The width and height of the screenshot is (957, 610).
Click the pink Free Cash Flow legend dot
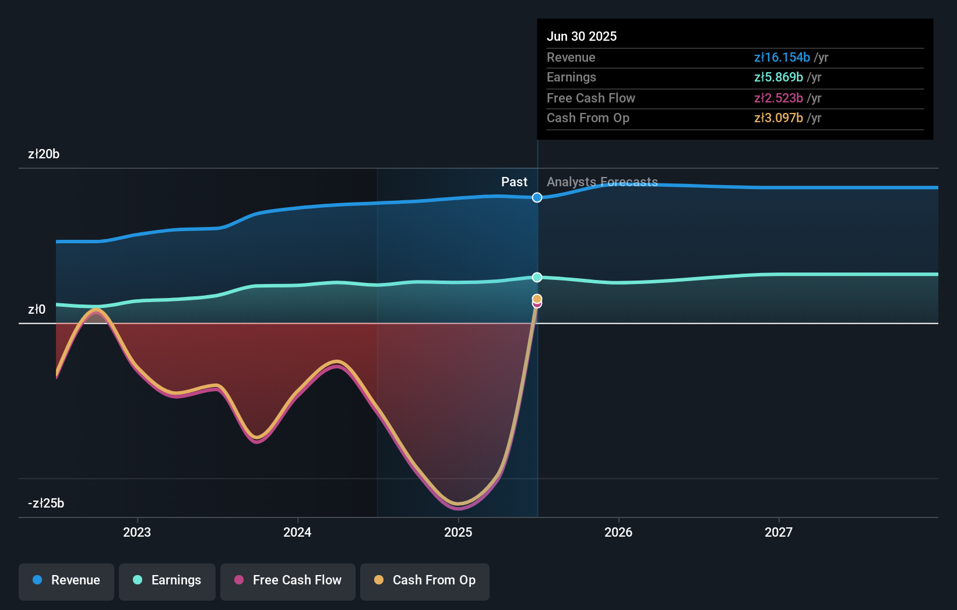(x=239, y=580)
